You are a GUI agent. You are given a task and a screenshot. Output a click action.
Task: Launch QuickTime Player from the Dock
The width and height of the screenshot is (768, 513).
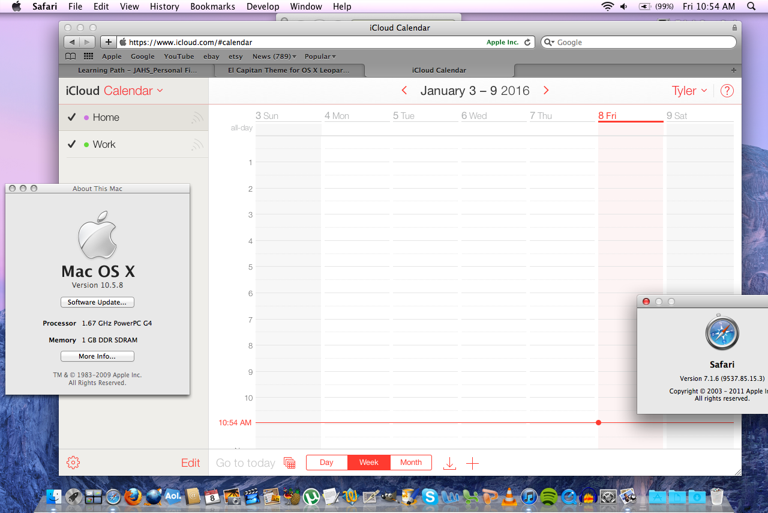click(568, 496)
